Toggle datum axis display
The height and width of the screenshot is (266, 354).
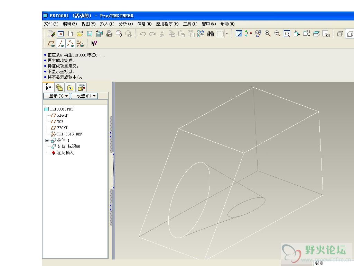coord(61,43)
